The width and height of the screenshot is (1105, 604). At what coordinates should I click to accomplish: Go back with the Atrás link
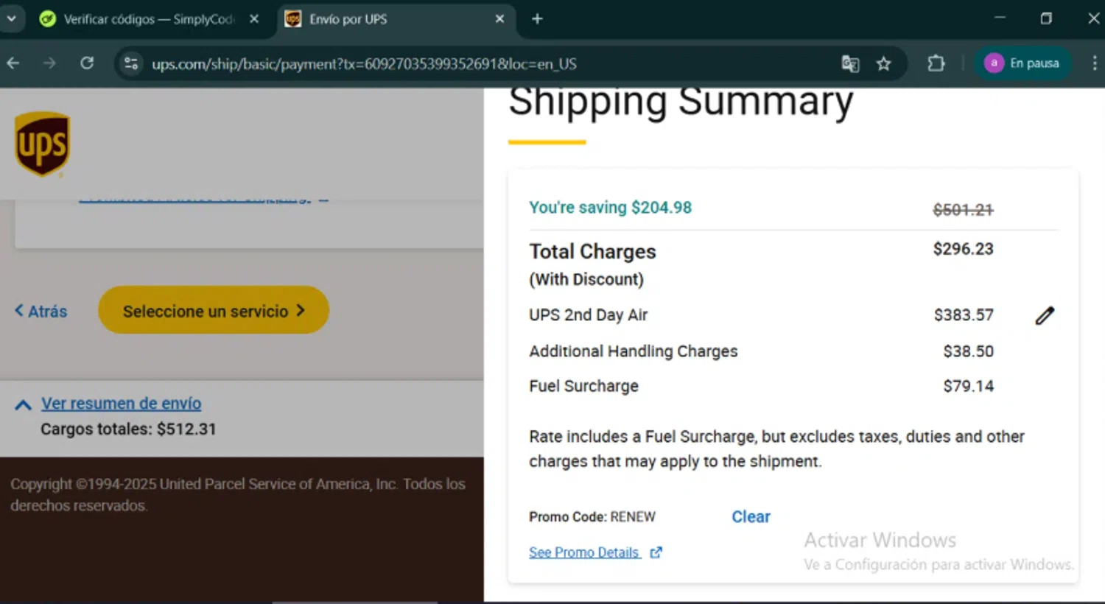[41, 312]
